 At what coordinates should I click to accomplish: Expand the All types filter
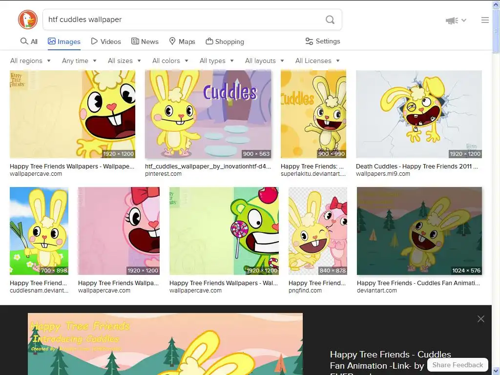216,61
